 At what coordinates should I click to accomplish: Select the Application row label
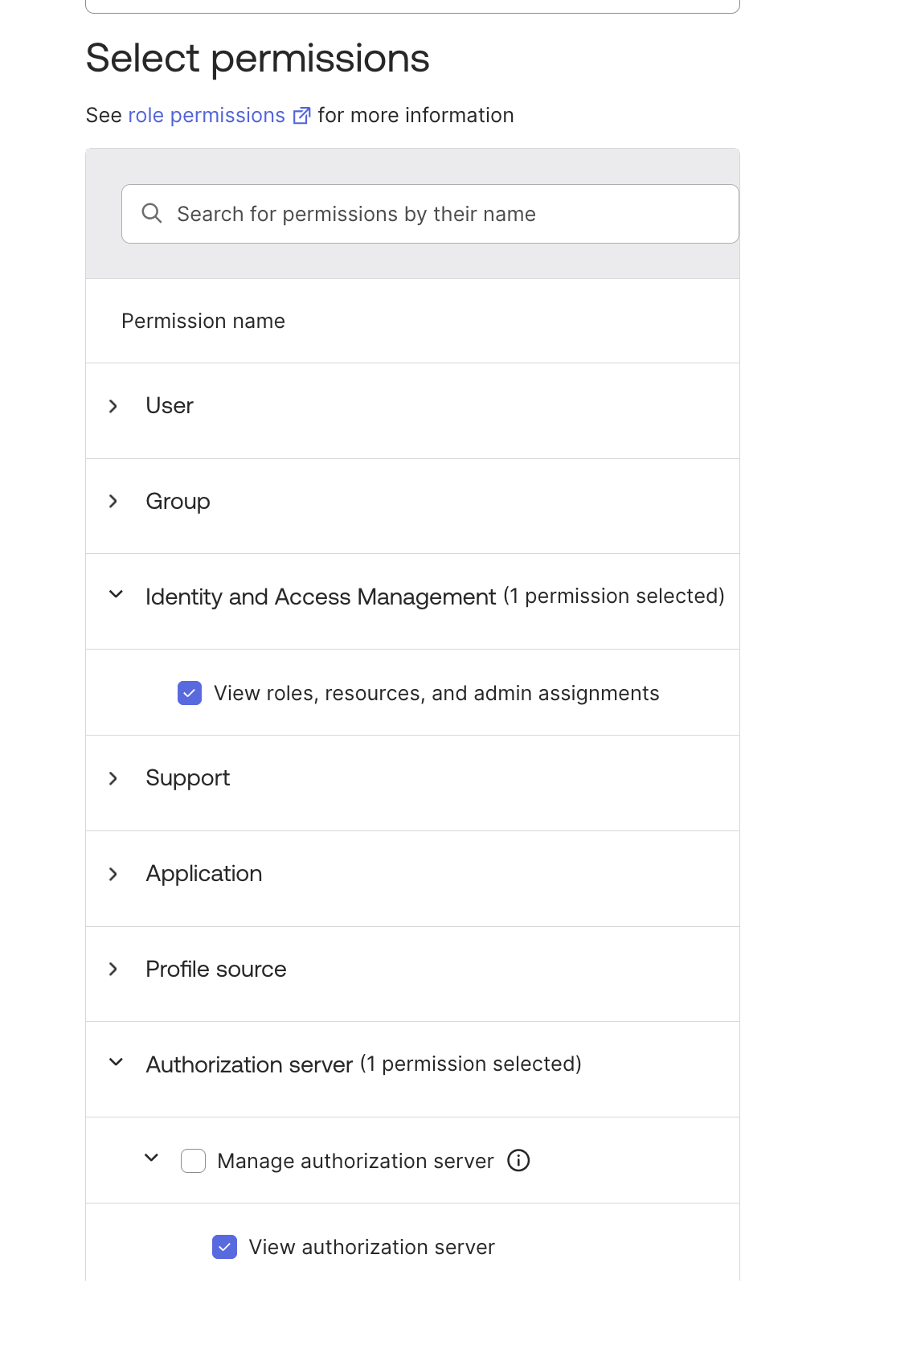[x=204, y=874]
